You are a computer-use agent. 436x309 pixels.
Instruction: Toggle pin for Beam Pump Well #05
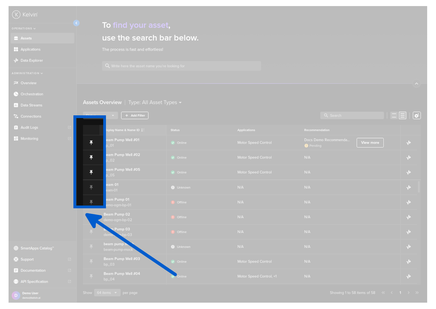point(91,172)
